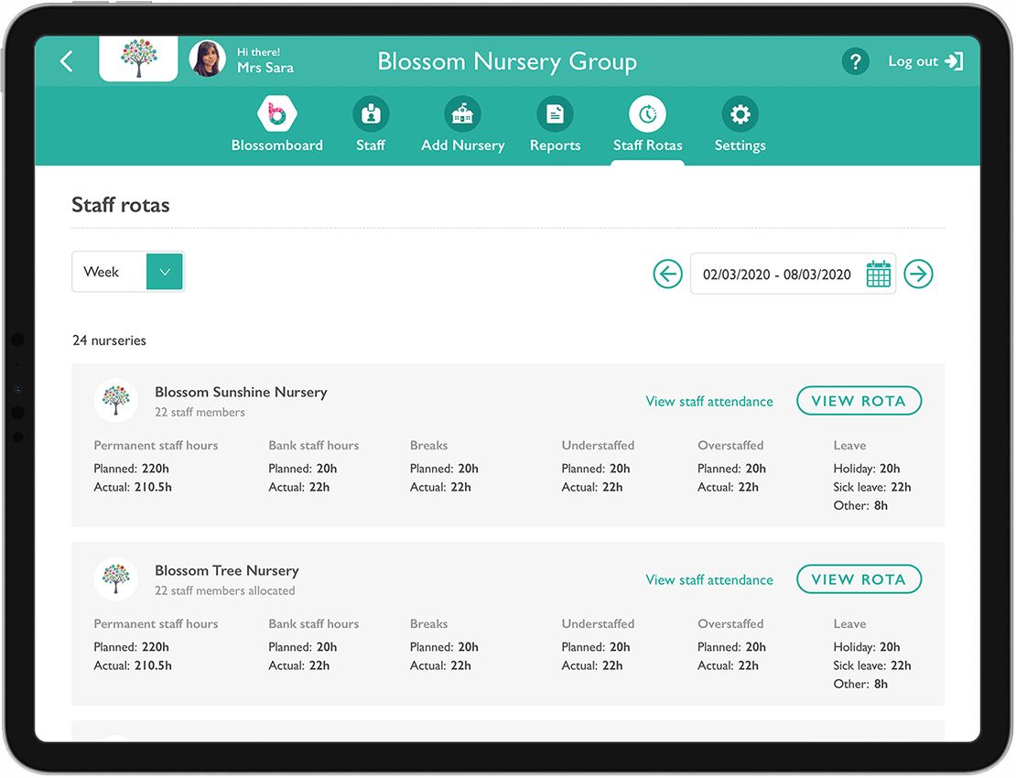Click Mrs Sara's profile avatar
Image resolution: width=1016 pixels, height=778 pixels.
208,59
